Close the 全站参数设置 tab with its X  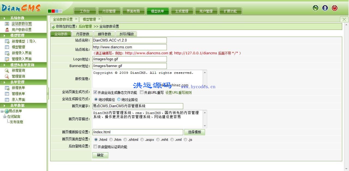coord(76,19)
